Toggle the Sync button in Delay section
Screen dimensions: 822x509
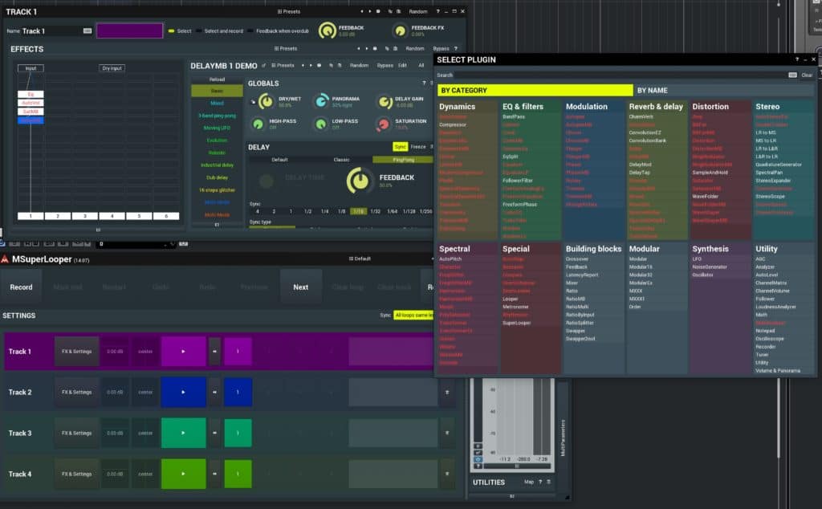(x=400, y=147)
